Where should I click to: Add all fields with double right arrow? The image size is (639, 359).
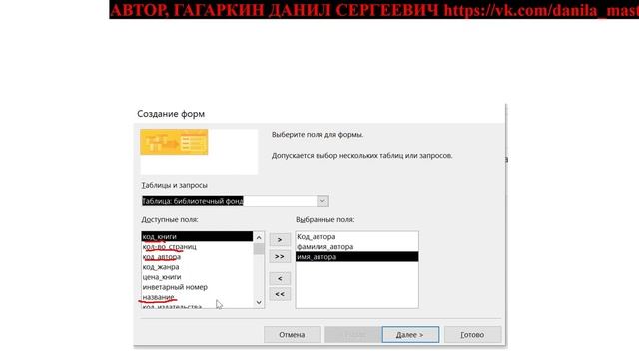(x=280, y=257)
